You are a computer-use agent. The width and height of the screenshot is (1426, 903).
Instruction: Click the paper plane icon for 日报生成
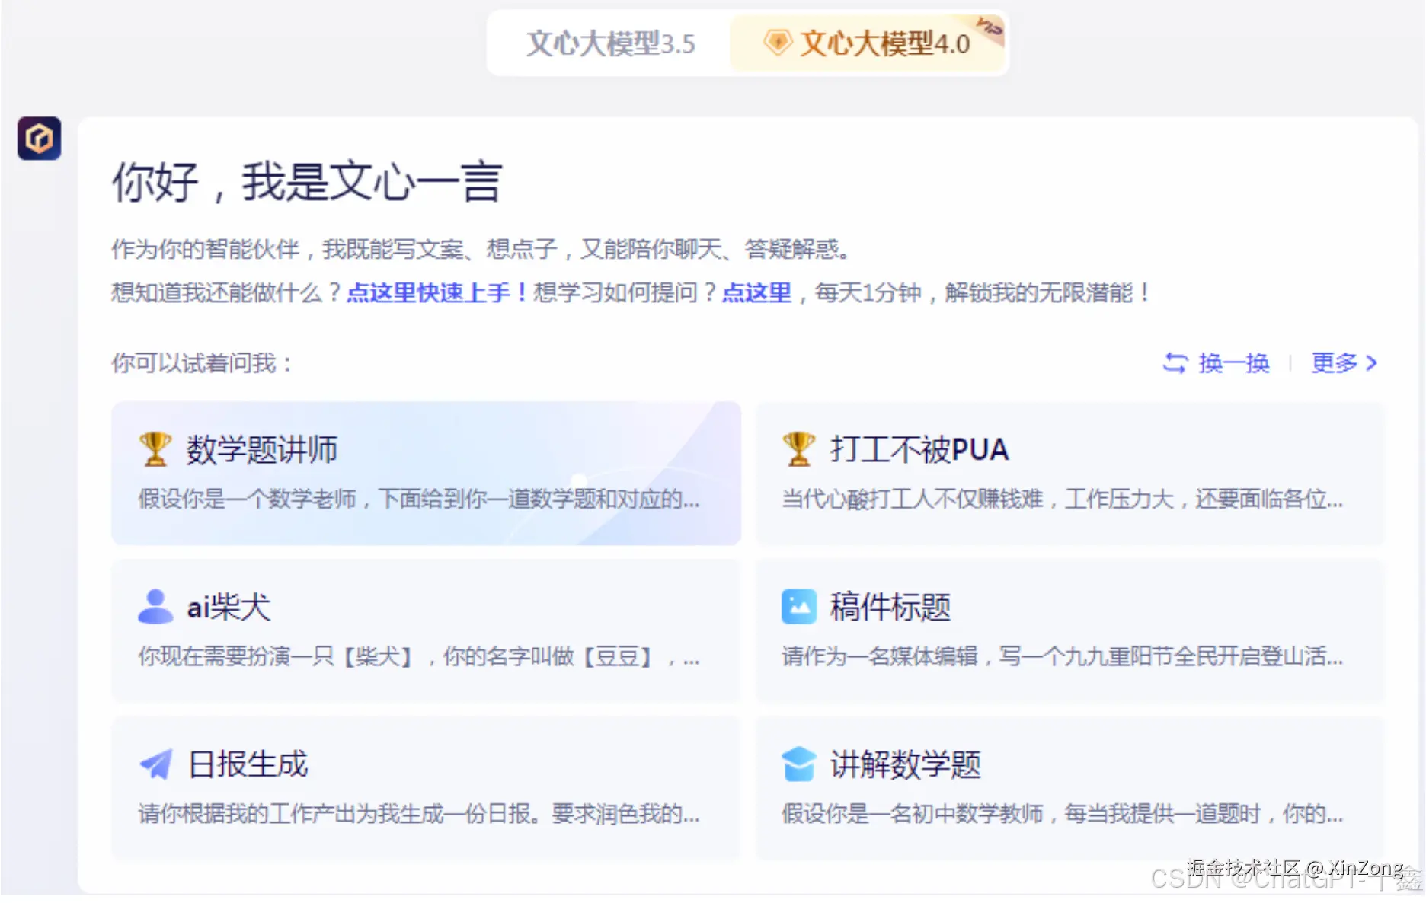point(155,764)
